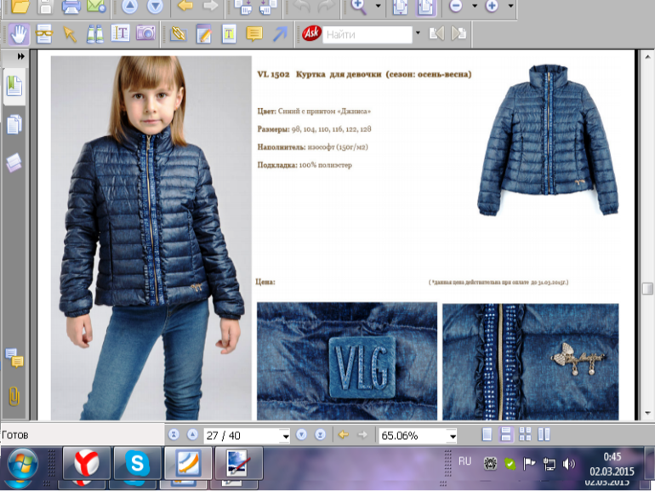Open Skype from the taskbar
The image size is (655, 492).
pos(136,464)
